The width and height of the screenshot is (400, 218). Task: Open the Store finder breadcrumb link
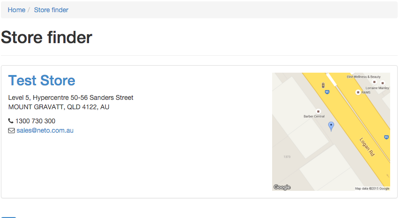[x=51, y=10]
